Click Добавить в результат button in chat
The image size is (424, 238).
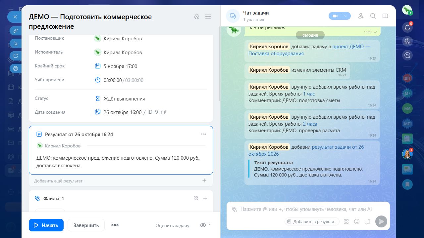tap(312, 221)
